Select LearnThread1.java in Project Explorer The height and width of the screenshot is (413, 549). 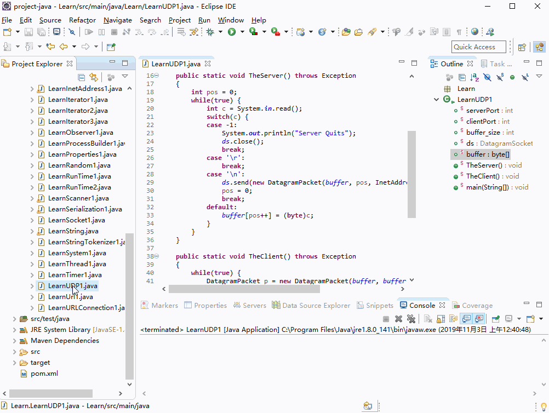point(77,264)
